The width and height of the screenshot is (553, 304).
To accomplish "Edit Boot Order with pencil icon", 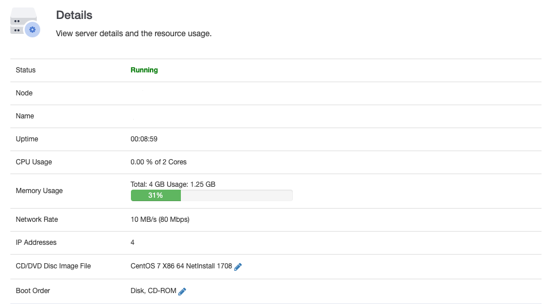I will pos(182,291).
